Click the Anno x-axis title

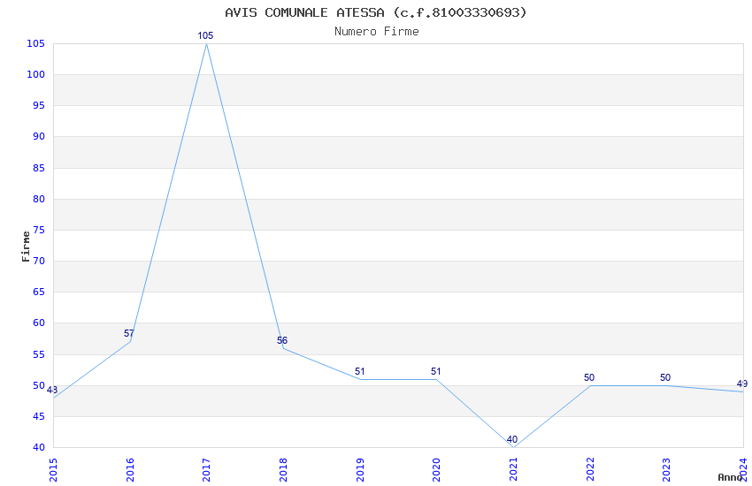pyautogui.click(x=730, y=477)
